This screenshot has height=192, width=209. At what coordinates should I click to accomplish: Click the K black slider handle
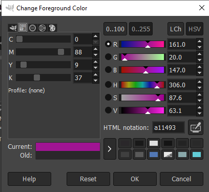click(37, 78)
